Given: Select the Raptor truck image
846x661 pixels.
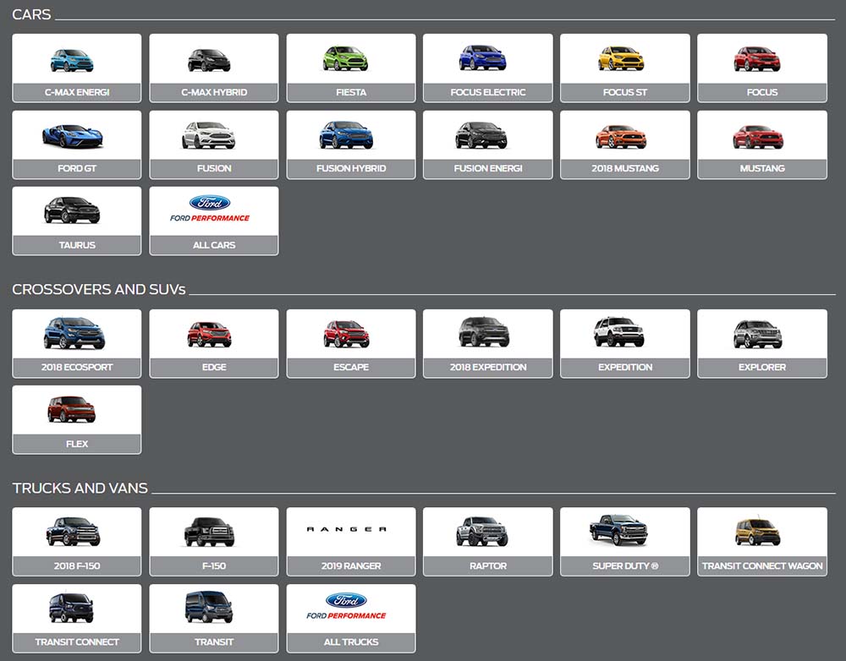Looking at the screenshot, I should point(482,531).
